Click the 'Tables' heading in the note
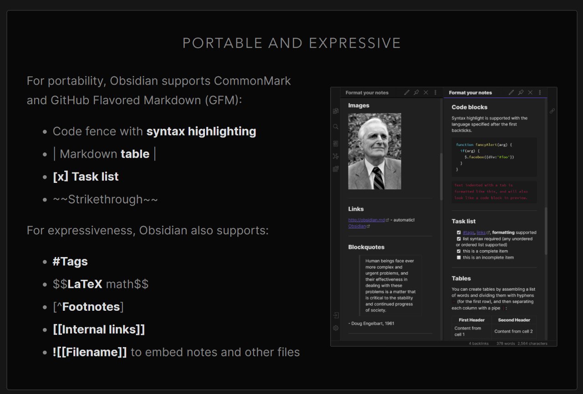Screen dimensions: 583x394 point(461,278)
